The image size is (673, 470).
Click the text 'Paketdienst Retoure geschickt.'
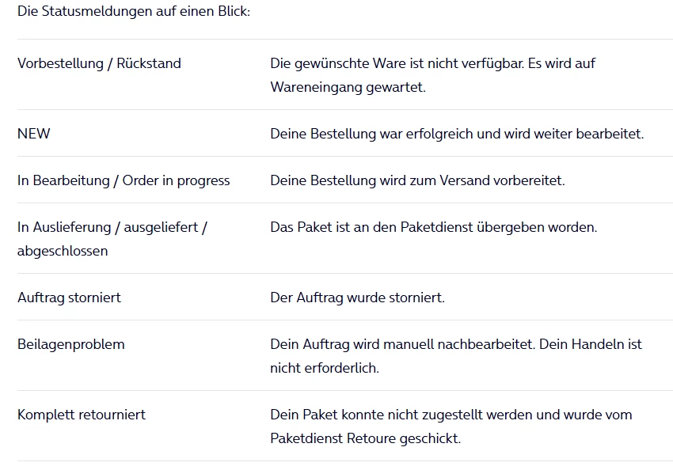pos(365,438)
